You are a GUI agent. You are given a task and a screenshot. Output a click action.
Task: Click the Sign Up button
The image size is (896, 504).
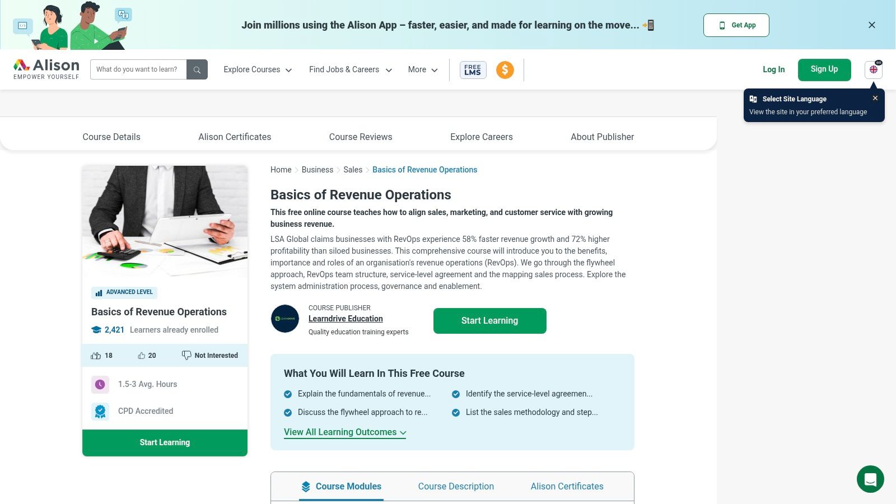pyautogui.click(x=824, y=69)
